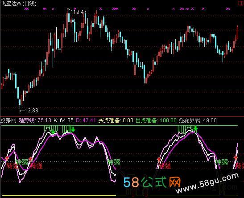Click the K: 64.35 value label
Viewport: 244px width, 198px height.
pyautogui.click(x=63, y=120)
